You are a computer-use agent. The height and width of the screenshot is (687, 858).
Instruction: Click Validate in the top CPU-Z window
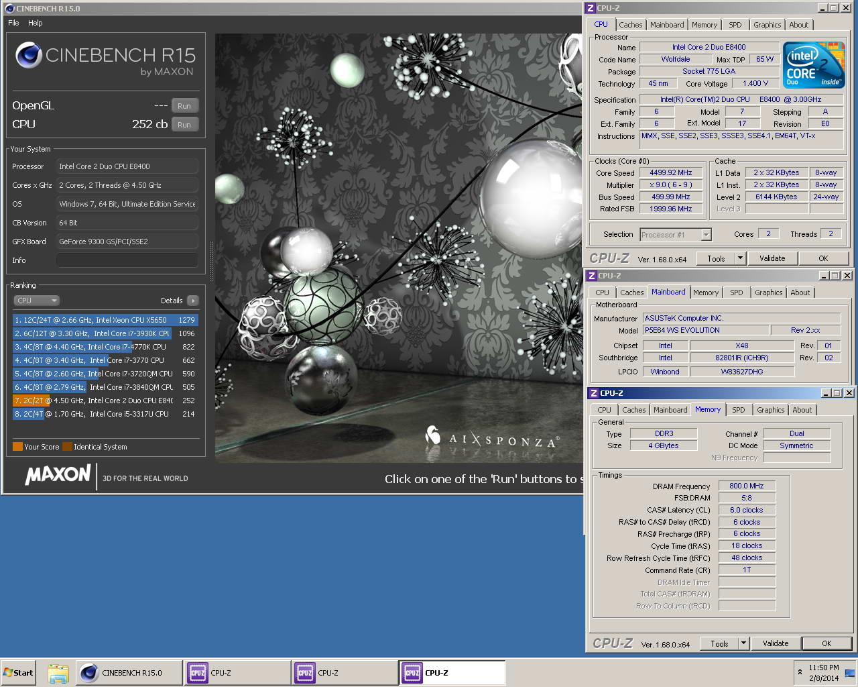pyautogui.click(x=772, y=258)
